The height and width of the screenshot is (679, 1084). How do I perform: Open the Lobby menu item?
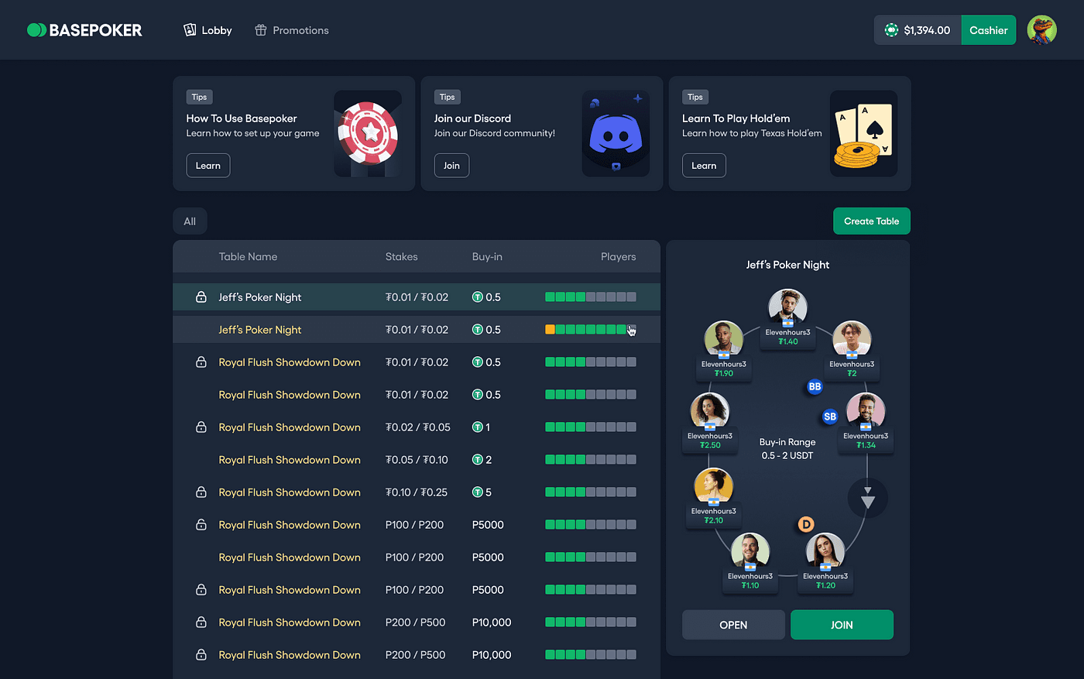coord(208,30)
